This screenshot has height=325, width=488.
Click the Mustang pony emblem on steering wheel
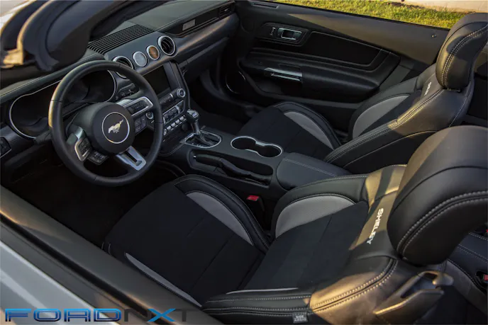click(115, 128)
